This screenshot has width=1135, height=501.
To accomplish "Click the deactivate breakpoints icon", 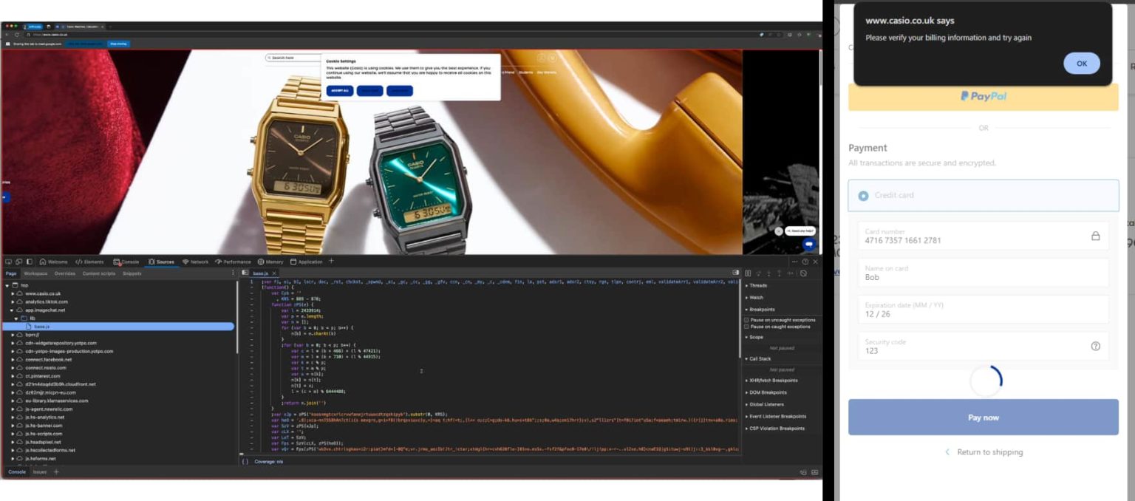I will pyautogui.click(x=803, y=273).
